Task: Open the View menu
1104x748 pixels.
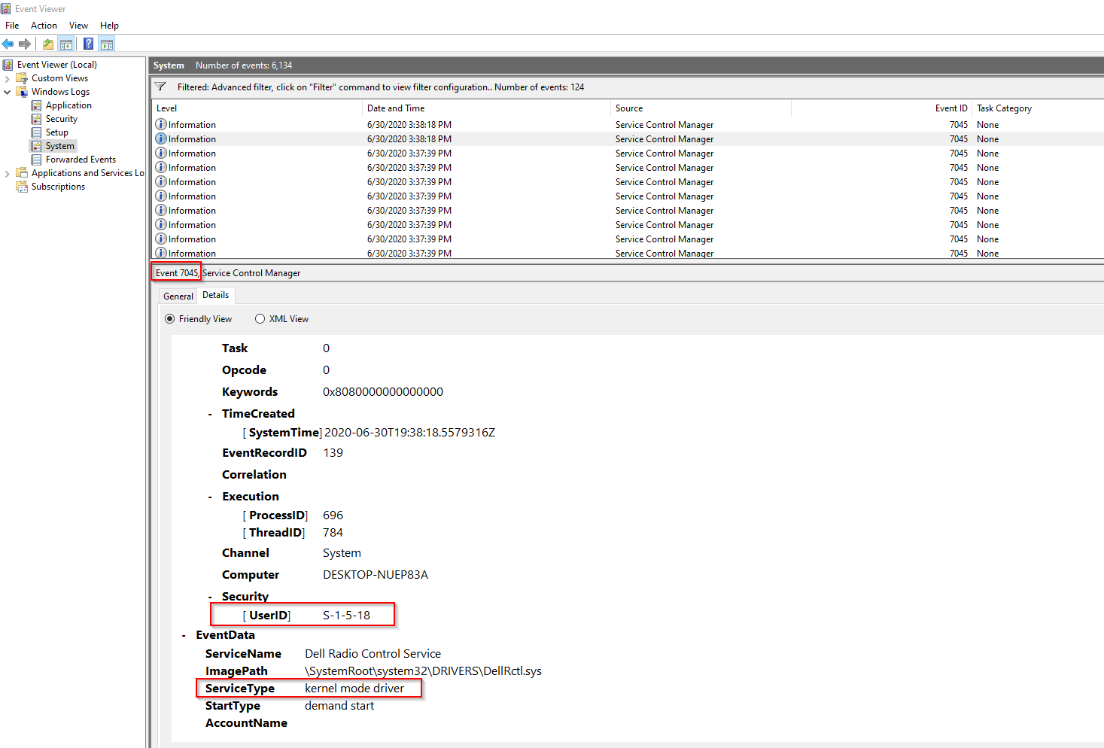Action: coord(78,26)
